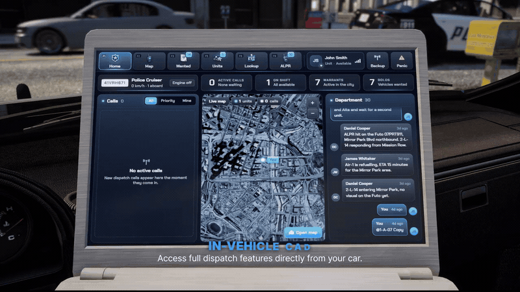This screenshot has width=520, height=292.
Task: Trigger the Panic alert button
Action: click(x=402, y=61)
